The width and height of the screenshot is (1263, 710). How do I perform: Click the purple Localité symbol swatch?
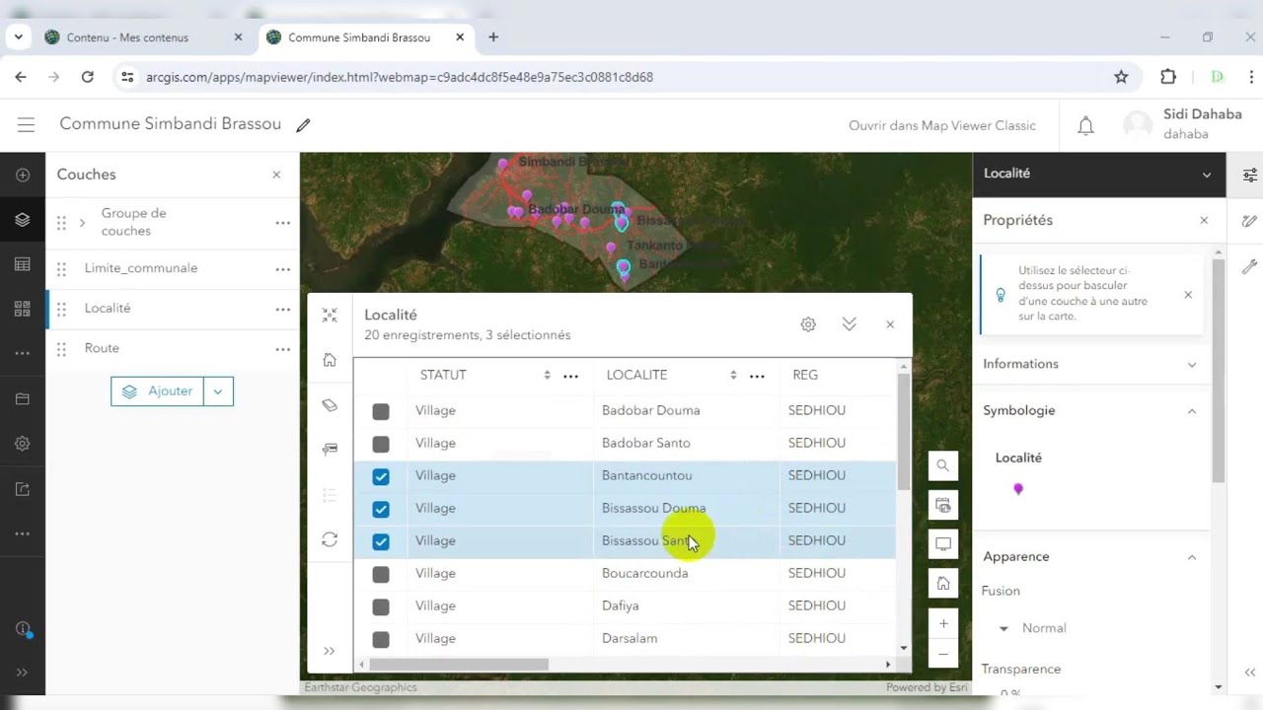(x=1018, y=489)
